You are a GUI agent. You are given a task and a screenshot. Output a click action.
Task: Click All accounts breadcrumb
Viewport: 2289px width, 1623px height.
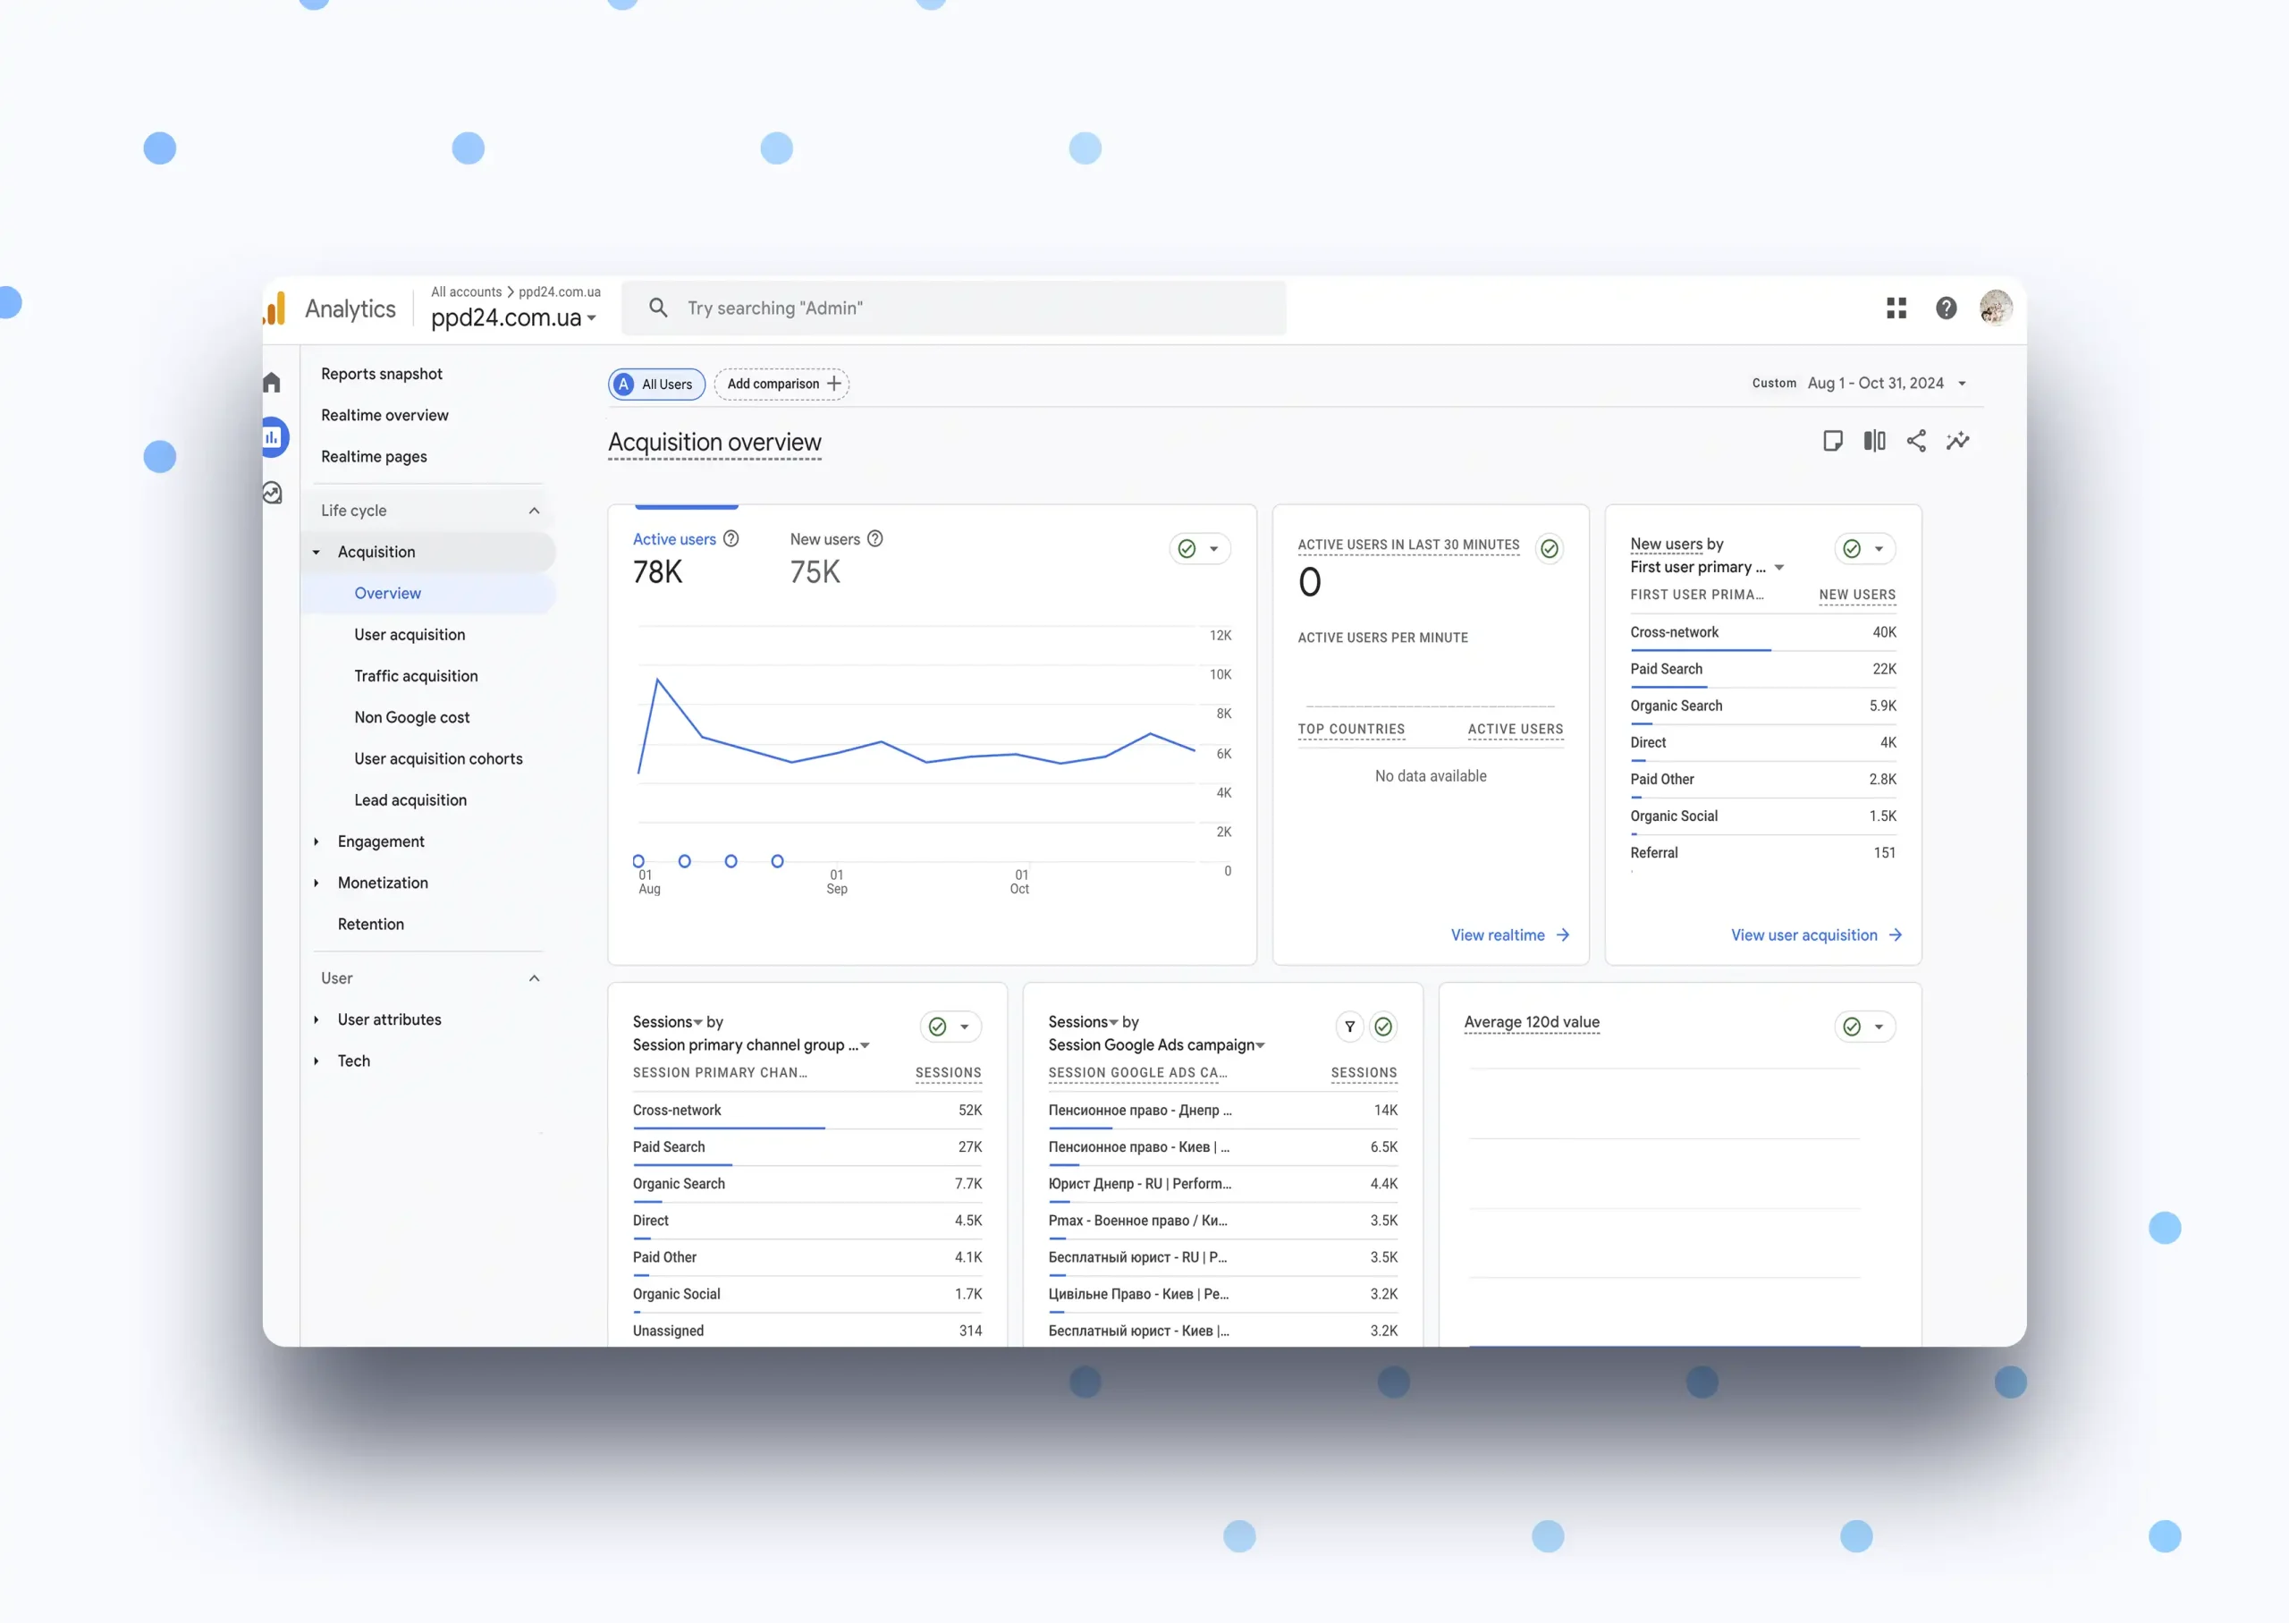pos(466,292)
